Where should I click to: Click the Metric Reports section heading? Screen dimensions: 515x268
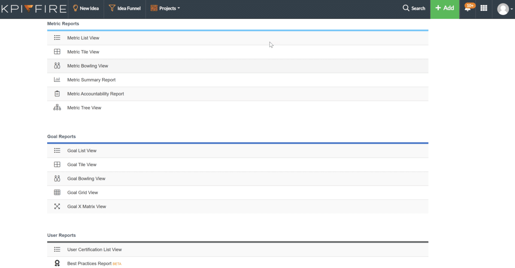[x=63, y=24]
